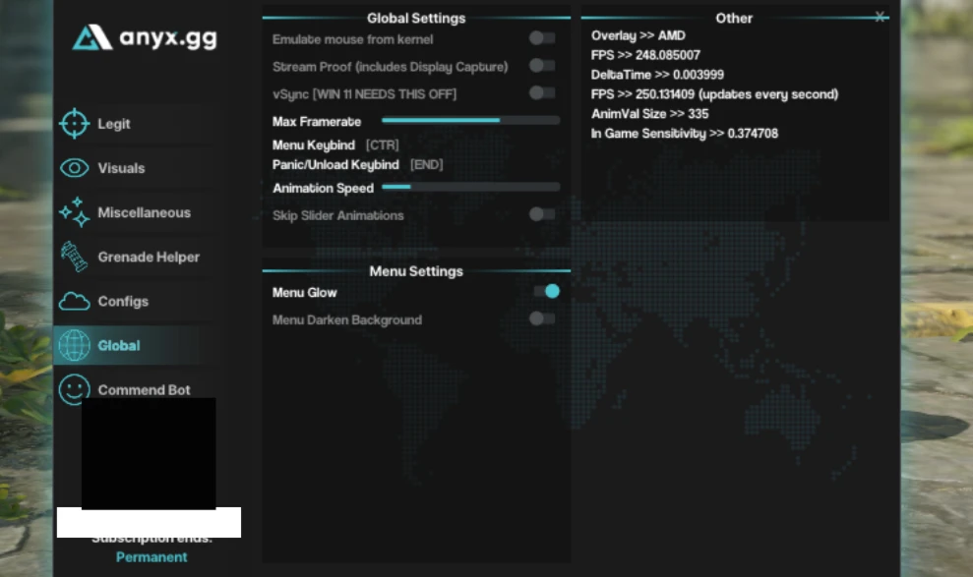Open the Miscellaneous section

click(137, 212)
